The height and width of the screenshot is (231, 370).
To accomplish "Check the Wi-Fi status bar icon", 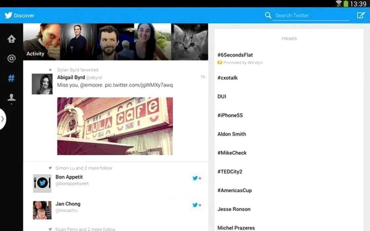I will 338,4.
